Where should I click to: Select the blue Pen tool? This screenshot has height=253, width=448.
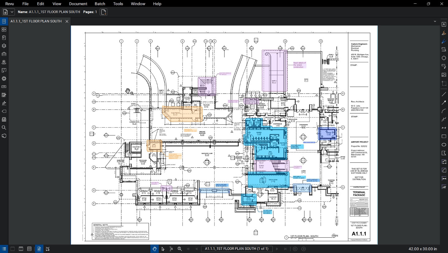[444, 41]
